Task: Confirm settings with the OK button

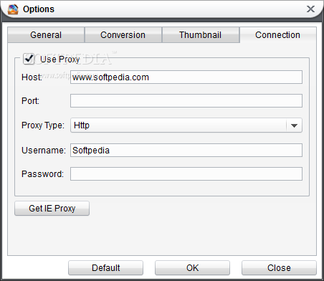Action: [x=192, y=268]
